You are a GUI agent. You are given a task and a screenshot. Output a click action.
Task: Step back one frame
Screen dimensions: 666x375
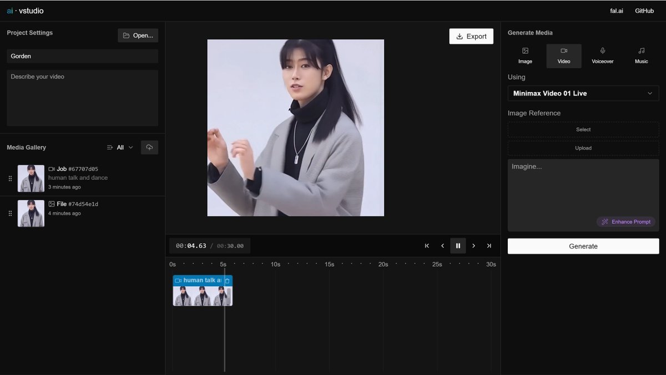click(442, 246)
